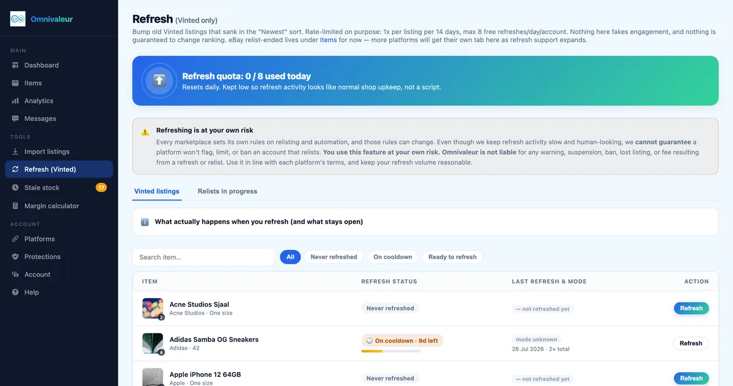The width and height of the screenshot is (733, 386).
Task: Click the 'Adidas · 42' subtitle
Action: (184, 348)
